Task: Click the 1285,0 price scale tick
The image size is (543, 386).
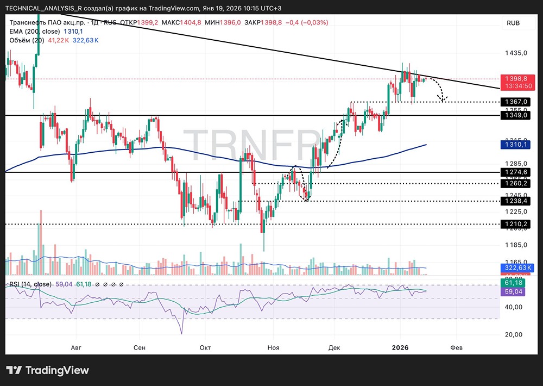Action: pos(516,163)
